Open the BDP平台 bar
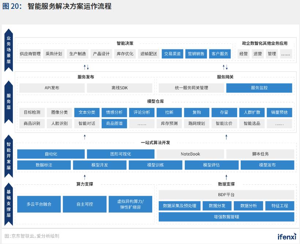The width and height of the screenshot is (300, 244). pos(226,195)
